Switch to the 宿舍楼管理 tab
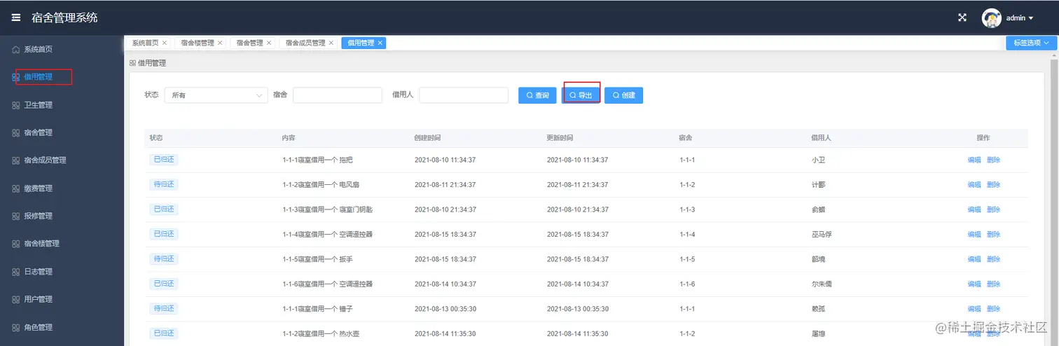 [198, 43]
